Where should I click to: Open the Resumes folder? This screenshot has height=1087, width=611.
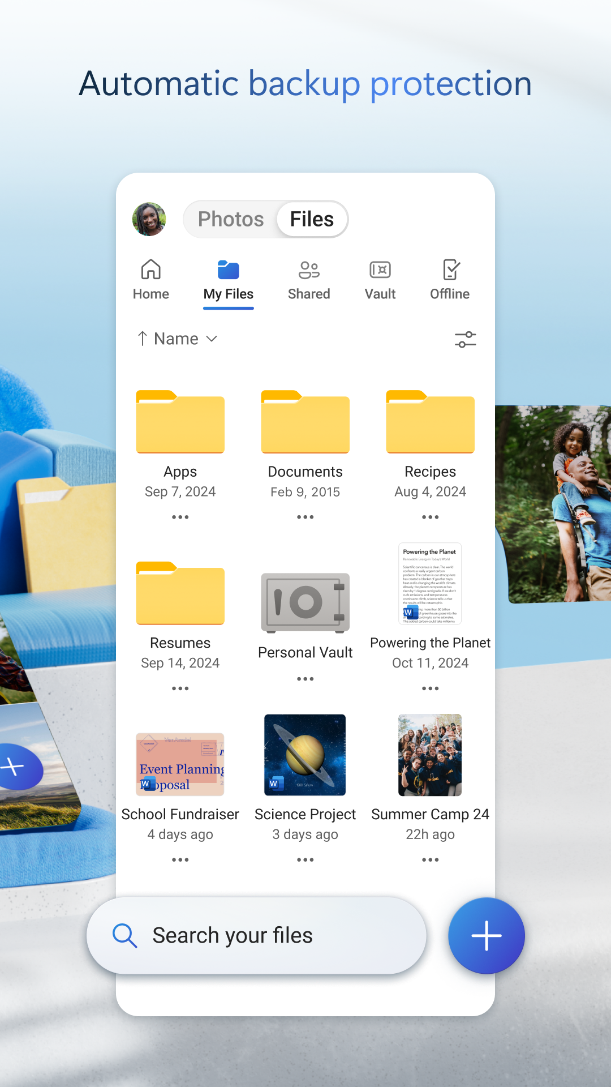[x=180, y=593]
